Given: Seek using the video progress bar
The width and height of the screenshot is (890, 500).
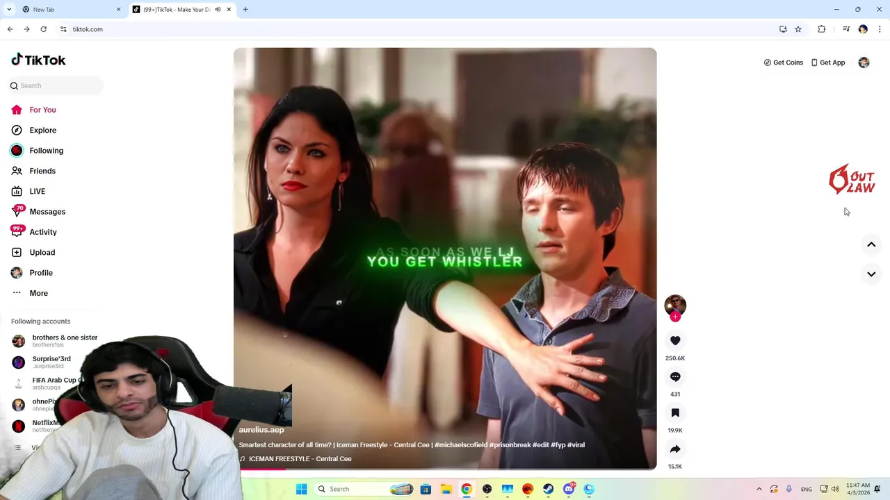Looking at the screenshot, I should (445, 469).
